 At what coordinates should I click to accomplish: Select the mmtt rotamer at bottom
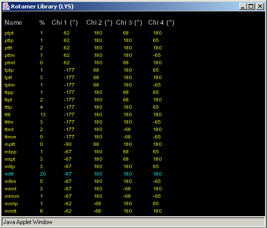tap(83, 211)
